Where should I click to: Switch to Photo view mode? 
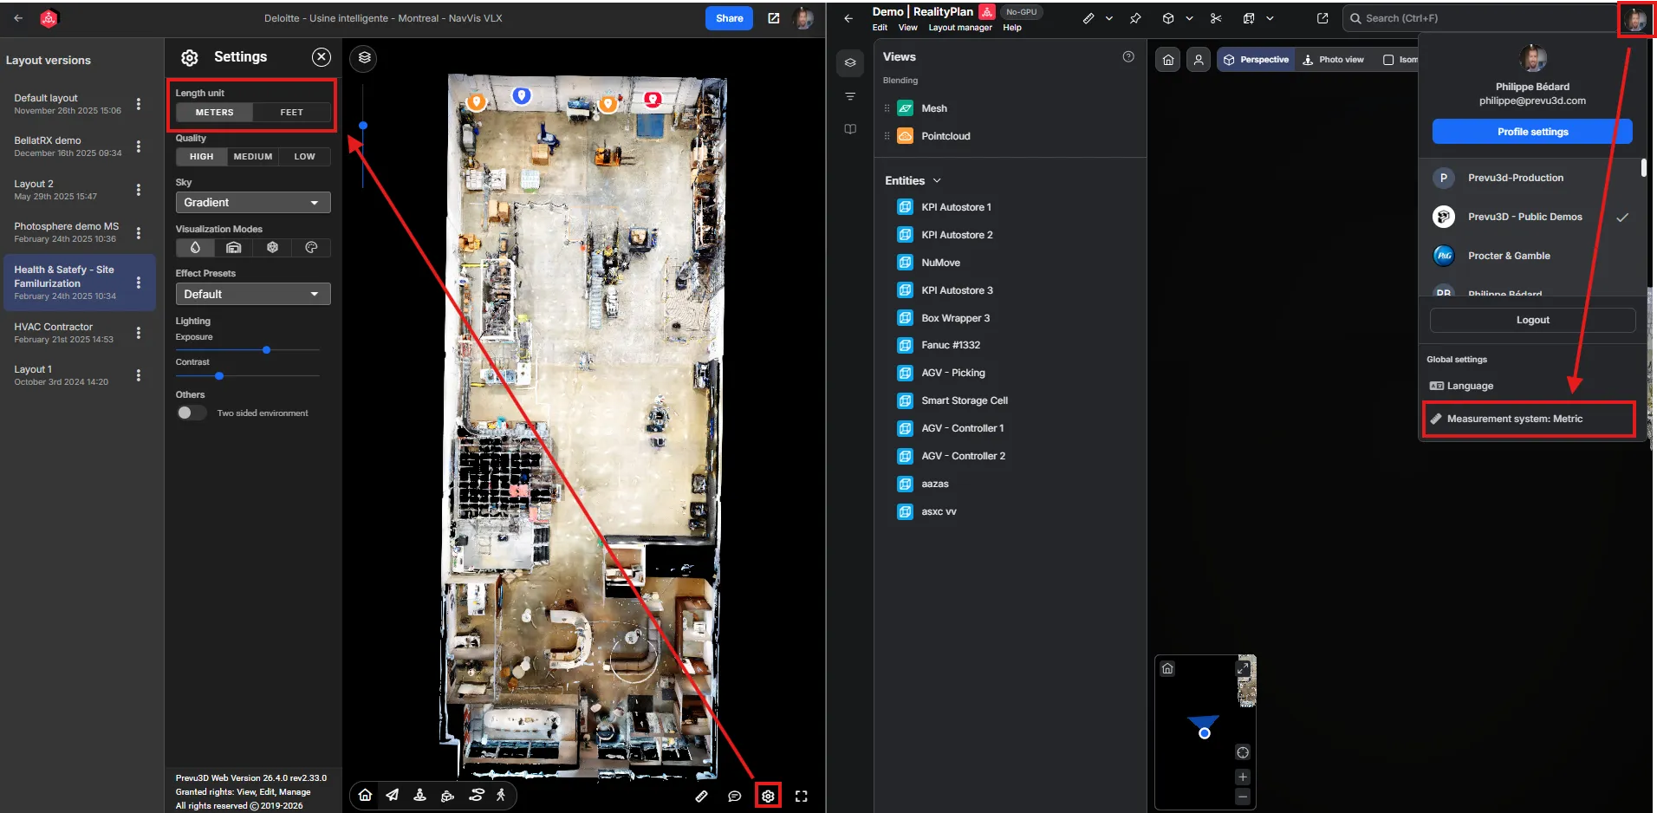pos(1333,60)
